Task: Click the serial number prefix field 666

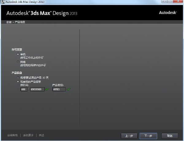Action: point(24,89)
